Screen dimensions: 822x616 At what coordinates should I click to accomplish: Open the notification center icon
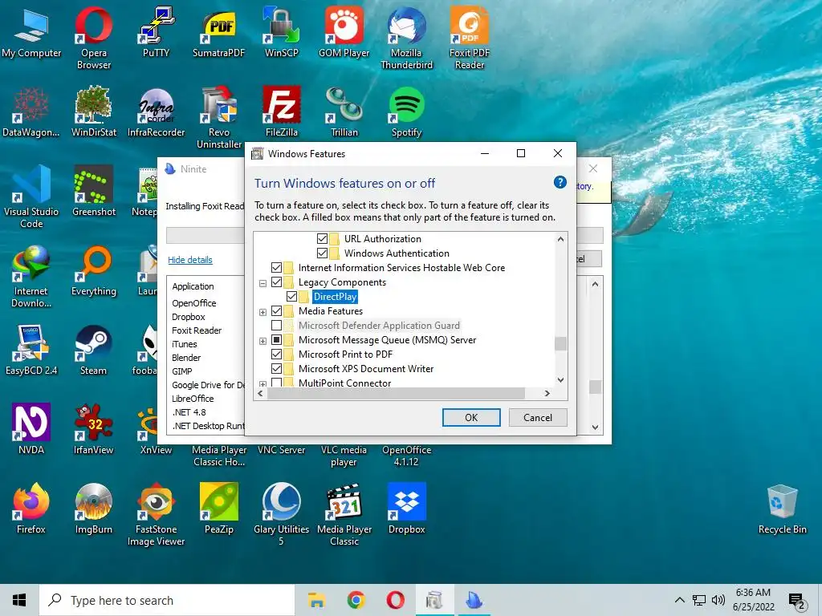(x=797, y=600)
